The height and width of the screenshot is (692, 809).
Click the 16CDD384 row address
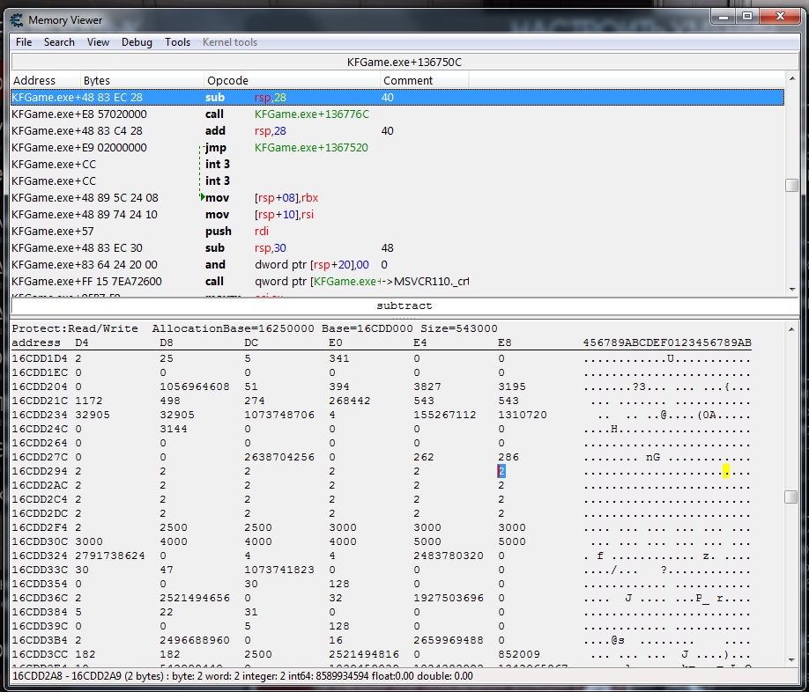tap(40, 612)
